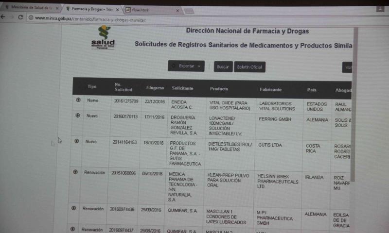Image resolution: width=389 pixels, height=233 pixels.
Task: Click the Chrome profile icon
Action: [x=380, y=9]
